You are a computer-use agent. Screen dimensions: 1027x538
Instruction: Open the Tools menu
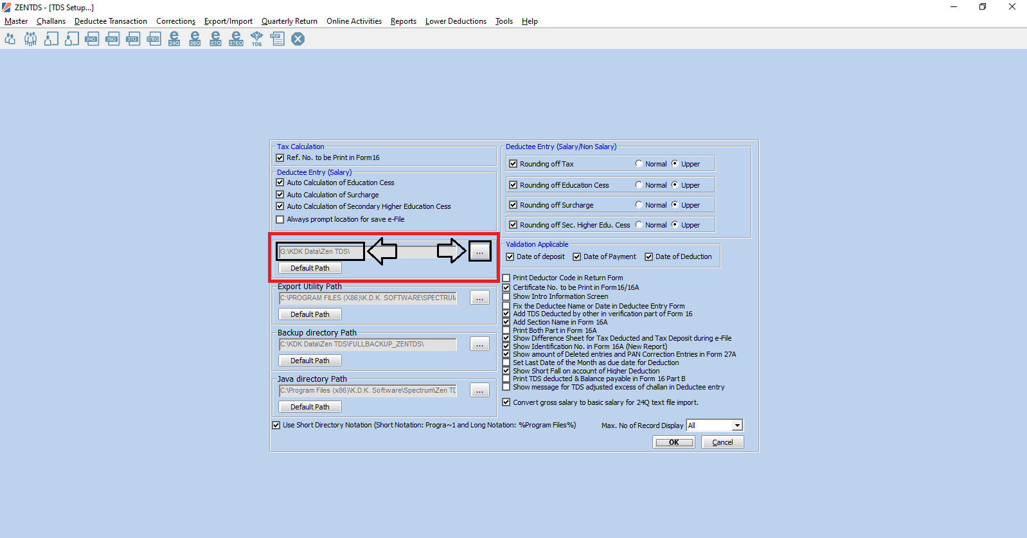click(x=504, y=21)
